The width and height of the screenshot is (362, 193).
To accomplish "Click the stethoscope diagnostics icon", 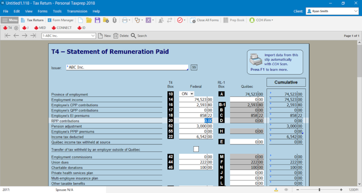I will pos(138,20).
